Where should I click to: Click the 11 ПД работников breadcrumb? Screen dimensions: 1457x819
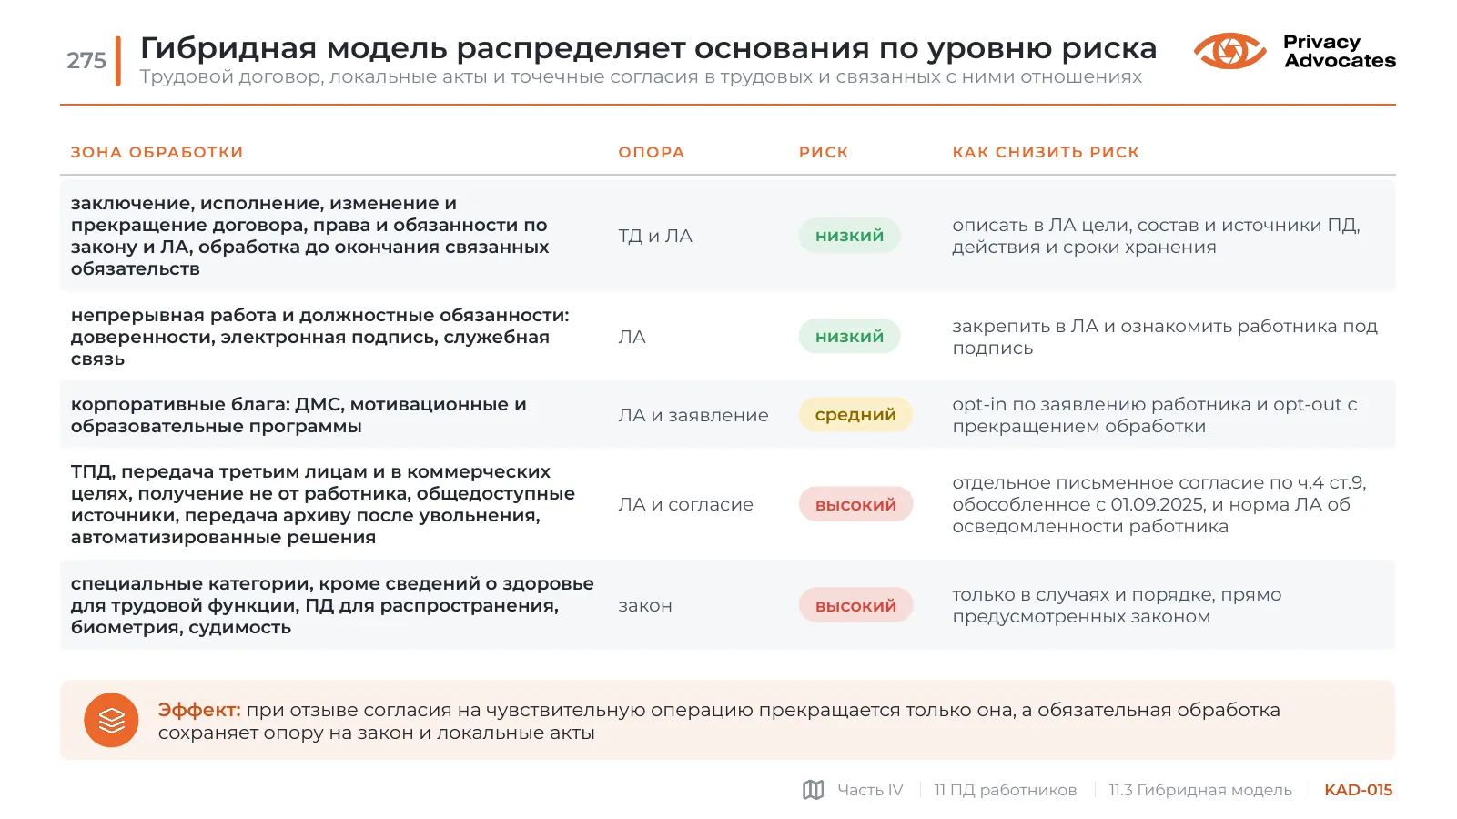1005,790
